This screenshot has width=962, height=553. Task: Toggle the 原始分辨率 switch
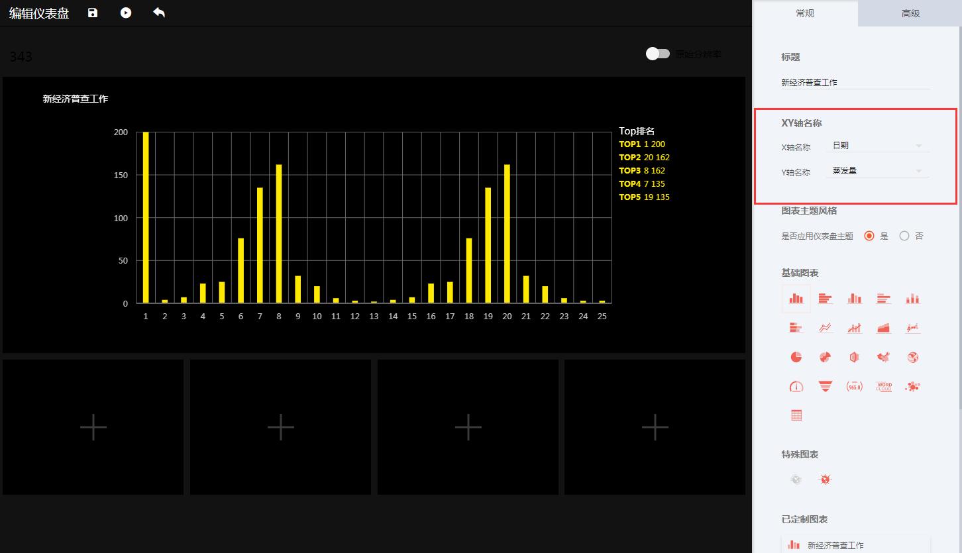click(658, 54)
